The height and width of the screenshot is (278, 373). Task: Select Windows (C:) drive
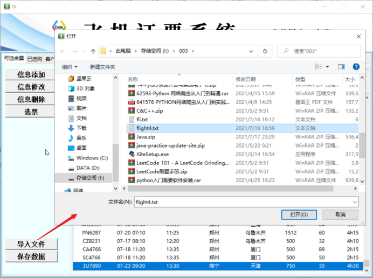[x=88, y=158]
